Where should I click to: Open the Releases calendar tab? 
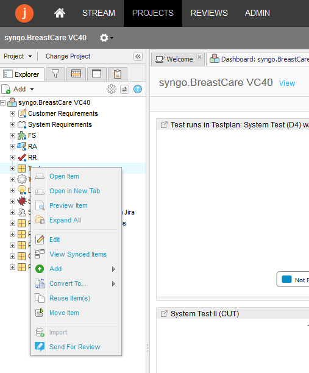click(x=76, y=74)
